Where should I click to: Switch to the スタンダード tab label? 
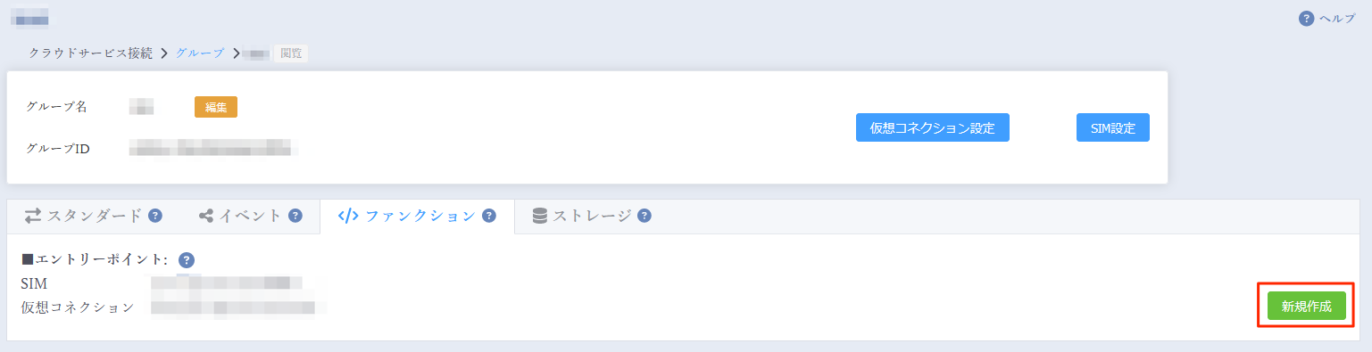pyautogui.click(x=95, y=216)
